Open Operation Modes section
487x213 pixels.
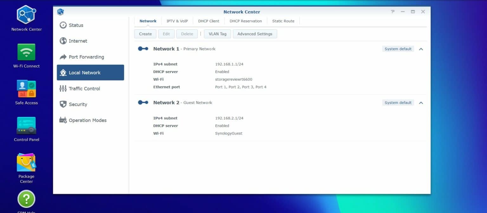click(90, 120)
